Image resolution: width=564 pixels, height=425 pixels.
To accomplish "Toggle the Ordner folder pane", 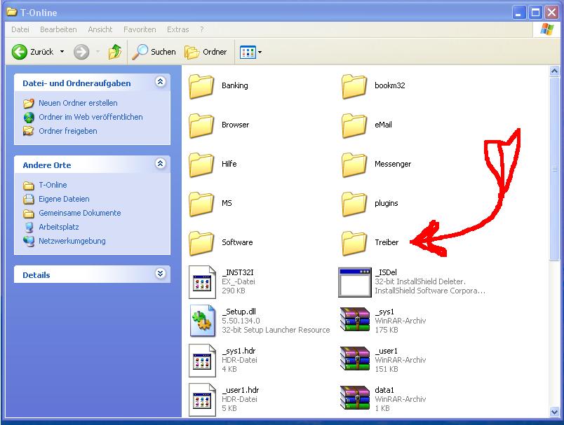I will tap(206, 52).
